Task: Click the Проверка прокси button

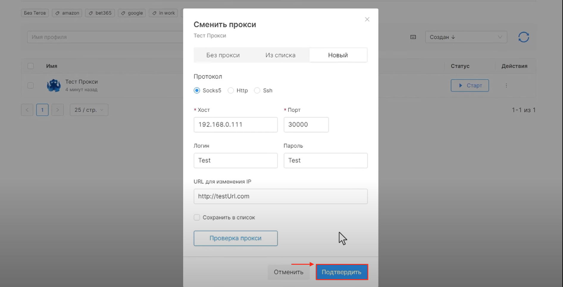Action: tap(235, 238)
